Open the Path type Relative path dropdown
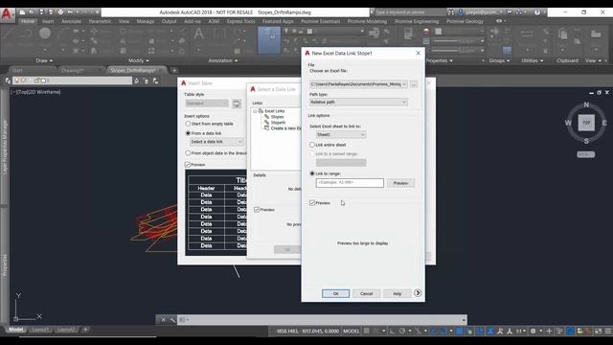The height and width of the screenshot is (345, 613). (358, 103)
